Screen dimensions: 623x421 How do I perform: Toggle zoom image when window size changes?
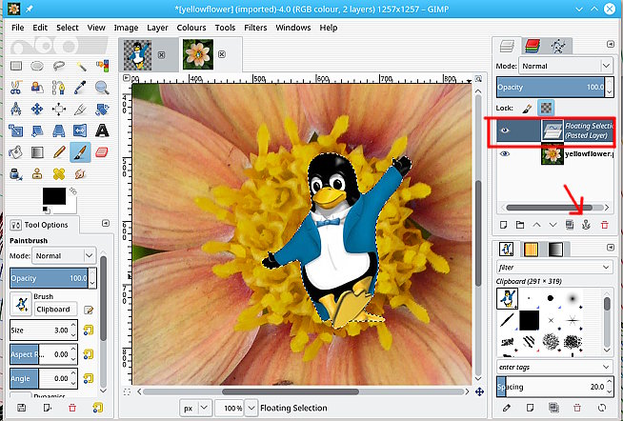(479, 79)
